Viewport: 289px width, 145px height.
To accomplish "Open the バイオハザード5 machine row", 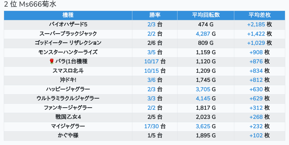I will 68,25.
